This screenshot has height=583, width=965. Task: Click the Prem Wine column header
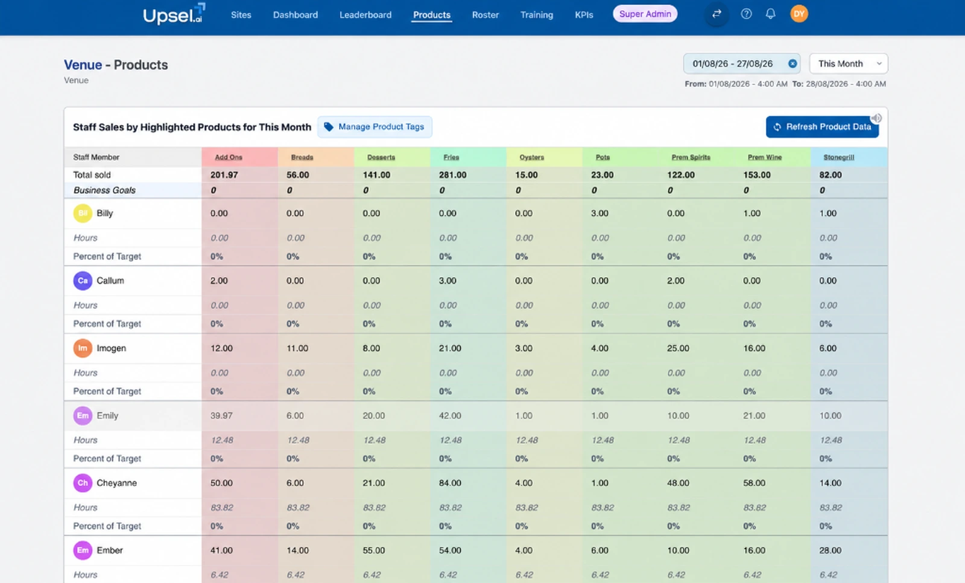(765, 157)
